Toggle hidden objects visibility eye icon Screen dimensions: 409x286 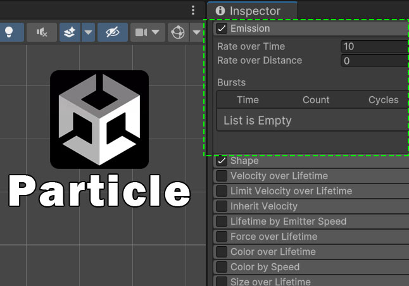(x=113, y=32)
